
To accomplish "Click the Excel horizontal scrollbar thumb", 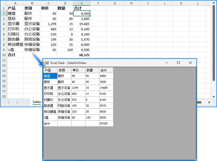I will [x=199, y=102].
